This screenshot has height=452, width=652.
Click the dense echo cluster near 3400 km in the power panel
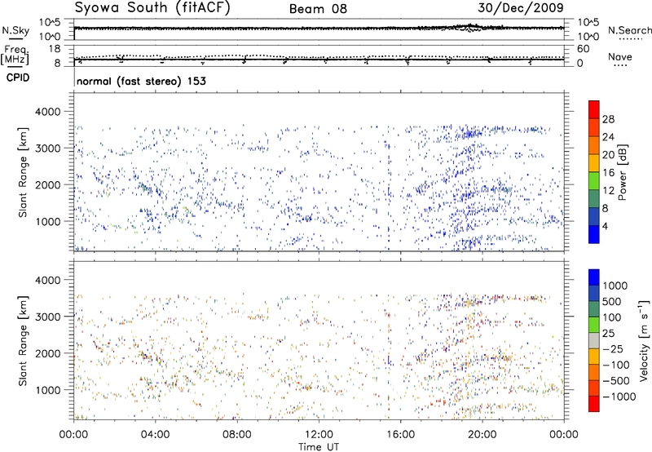(x=472, y=133)
